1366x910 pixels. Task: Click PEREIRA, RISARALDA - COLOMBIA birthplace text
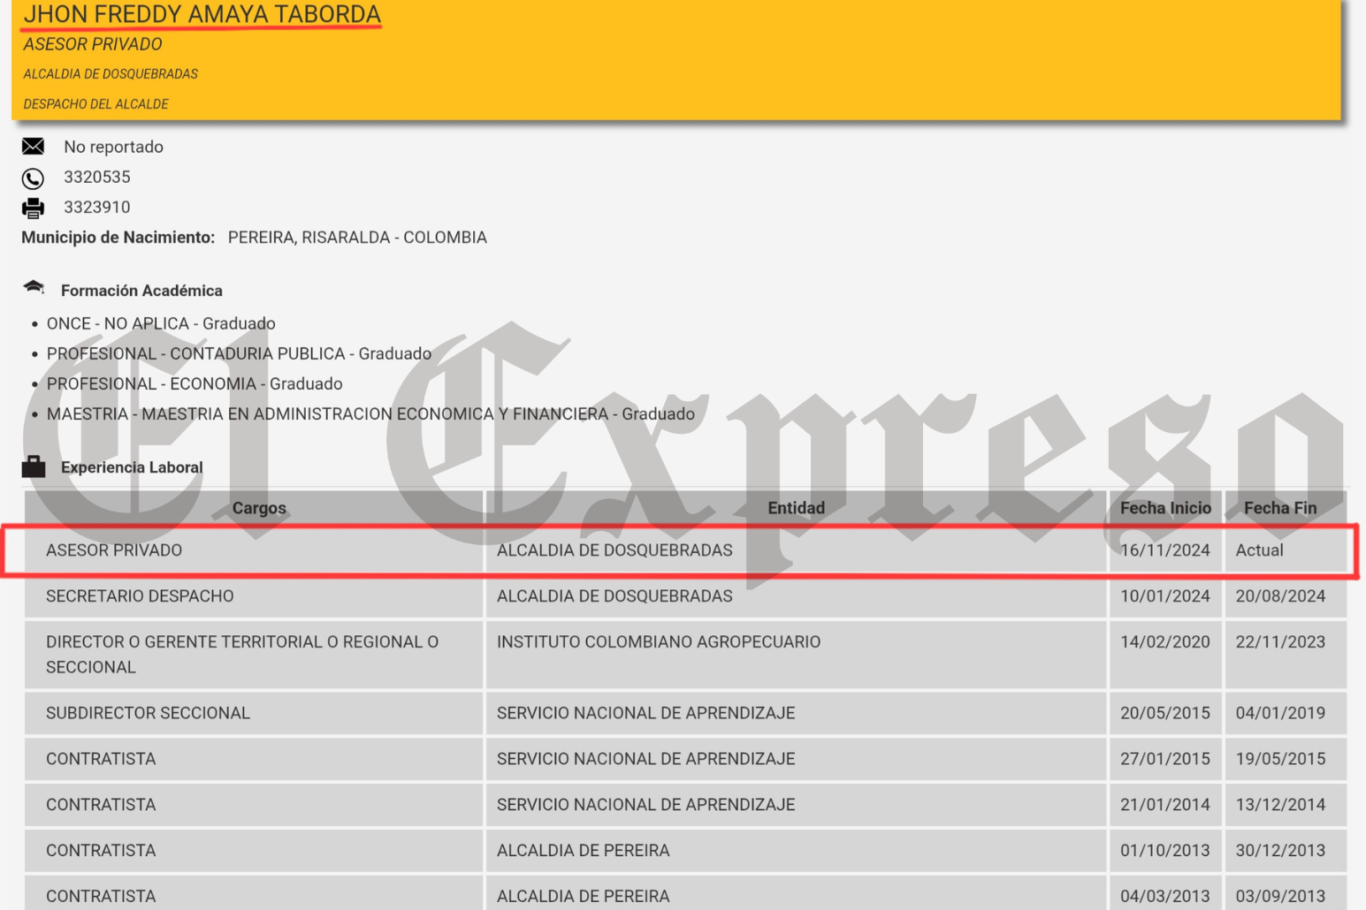pyautogui.click(x=356, y=237)
